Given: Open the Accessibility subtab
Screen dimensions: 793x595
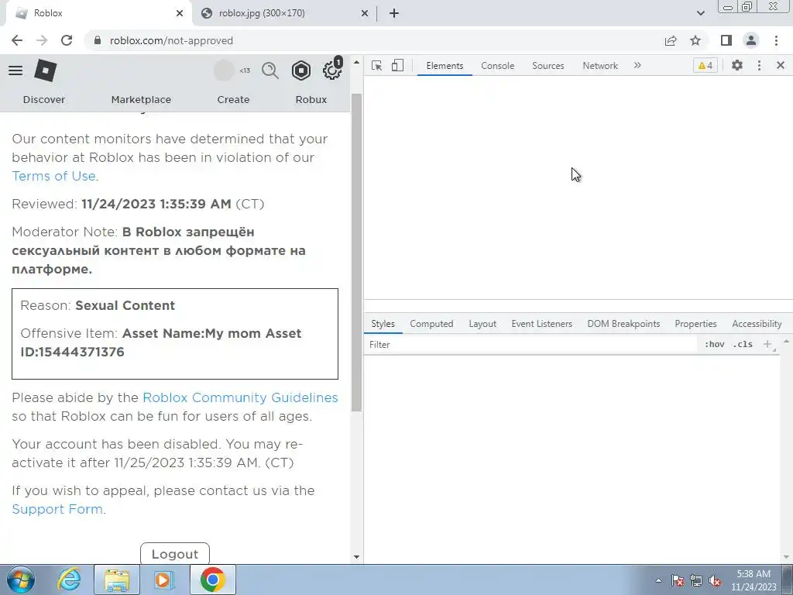Looking at the screenshot, I should [x=757, y=324].
